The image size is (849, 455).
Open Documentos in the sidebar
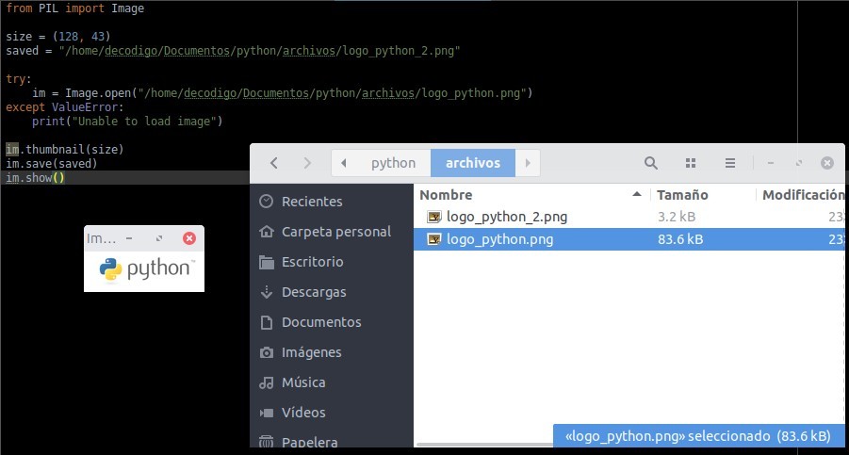point(320,322)
